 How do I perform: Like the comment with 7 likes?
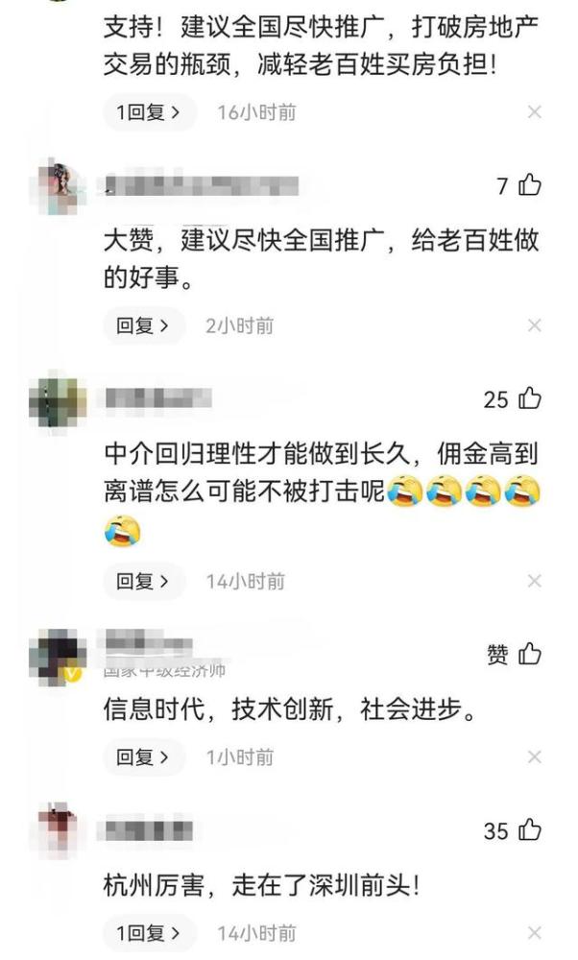click(530, 184)
